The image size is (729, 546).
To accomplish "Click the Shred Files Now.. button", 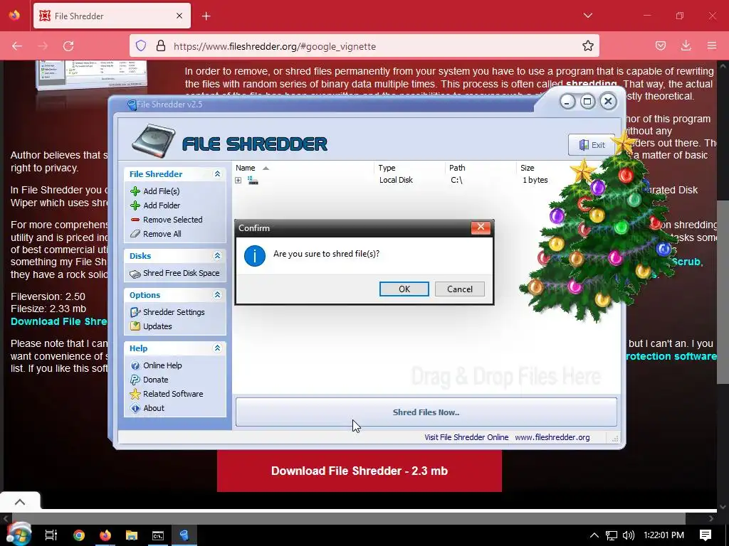I will click(x=426, y=412).
